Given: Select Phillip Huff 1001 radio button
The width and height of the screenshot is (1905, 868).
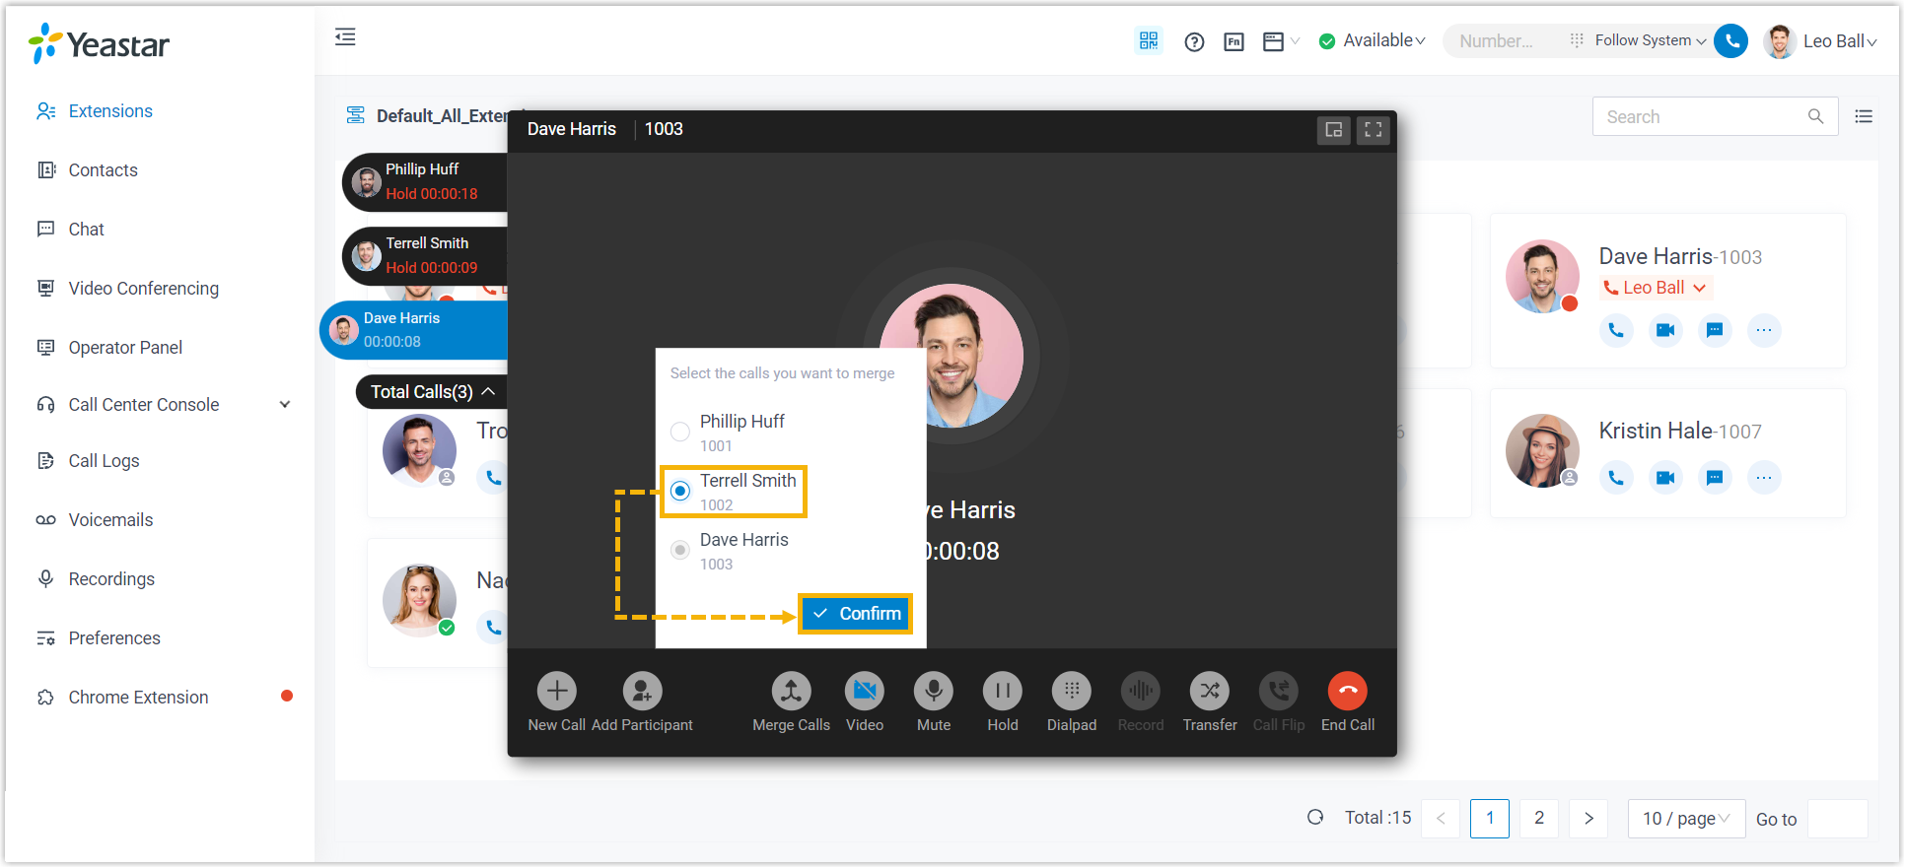Looking at the screenshot, I should point(680,432).
